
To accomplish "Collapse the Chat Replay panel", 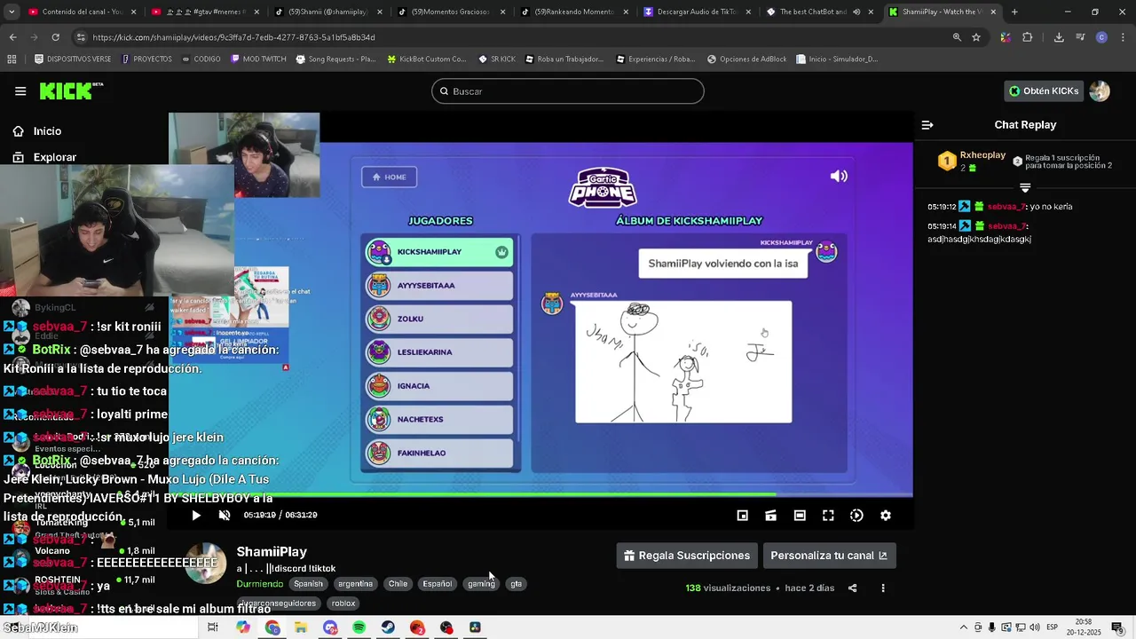I will pyautogui.click(x=927, y=125).
